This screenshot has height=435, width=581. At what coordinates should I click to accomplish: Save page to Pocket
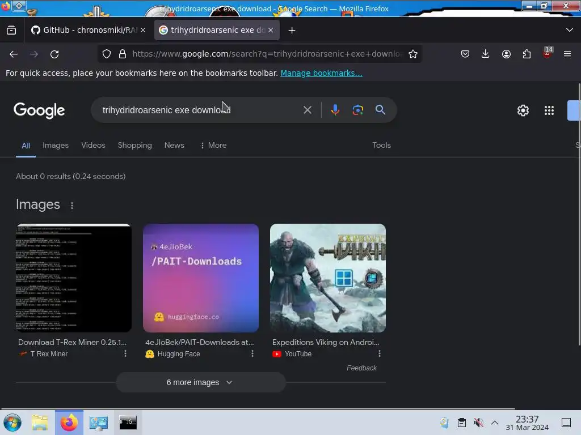coord(465,54)
